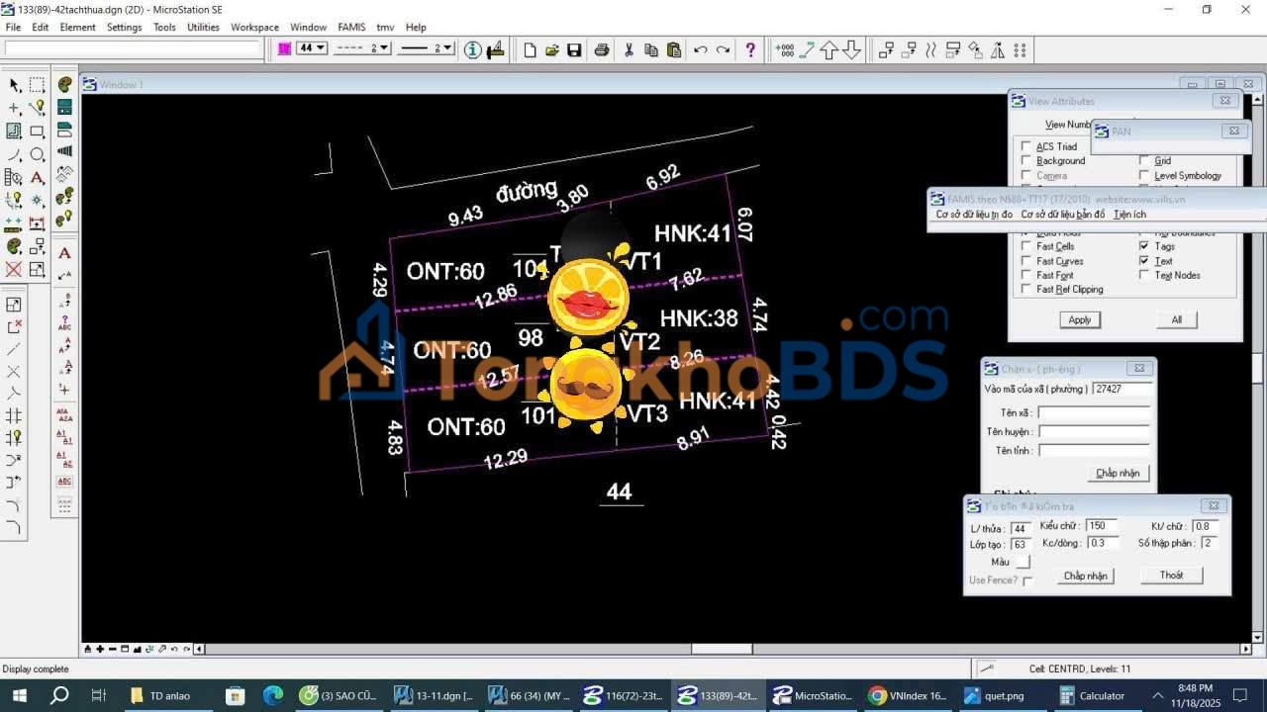Open the Help question mark icon
The width and height of the screenshot is (1267, 712).
click(750, 49)
